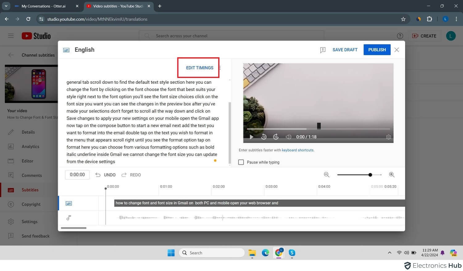Open Analytics in the sidebar
This screenshot has width=463, height=271.
point(30,146)
